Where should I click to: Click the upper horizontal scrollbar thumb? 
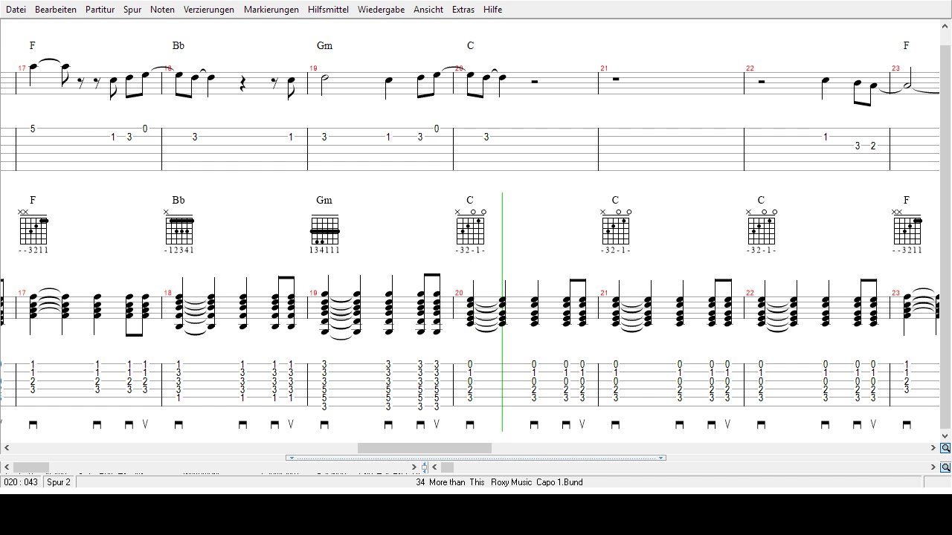(425, 448)
